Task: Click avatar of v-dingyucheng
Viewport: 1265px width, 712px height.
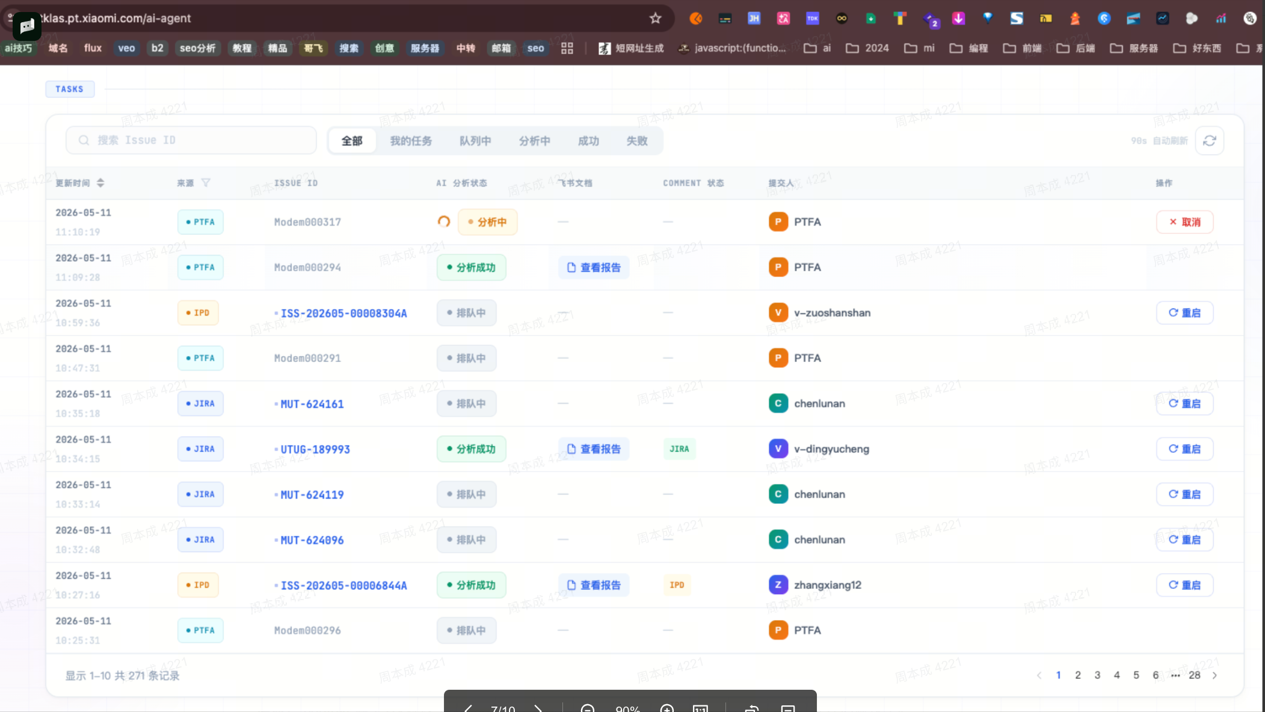Action: (x=778, y=449)
